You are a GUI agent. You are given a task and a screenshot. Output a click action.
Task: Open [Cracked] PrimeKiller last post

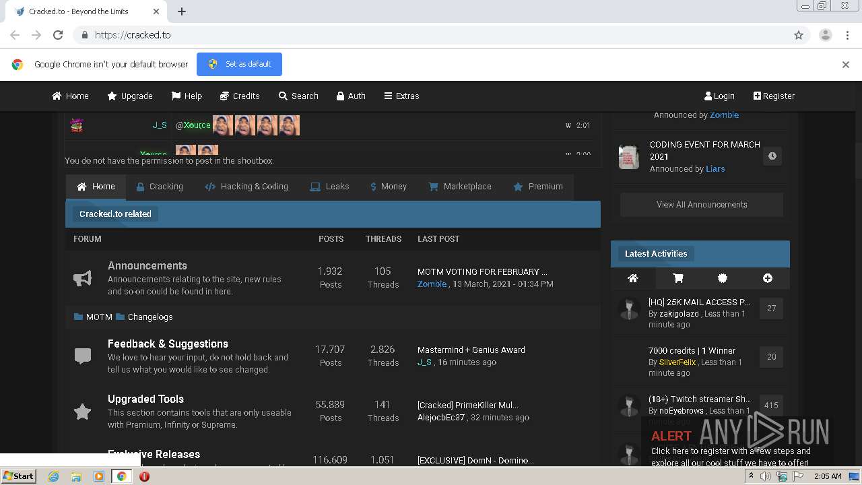(x=468, y=405)
